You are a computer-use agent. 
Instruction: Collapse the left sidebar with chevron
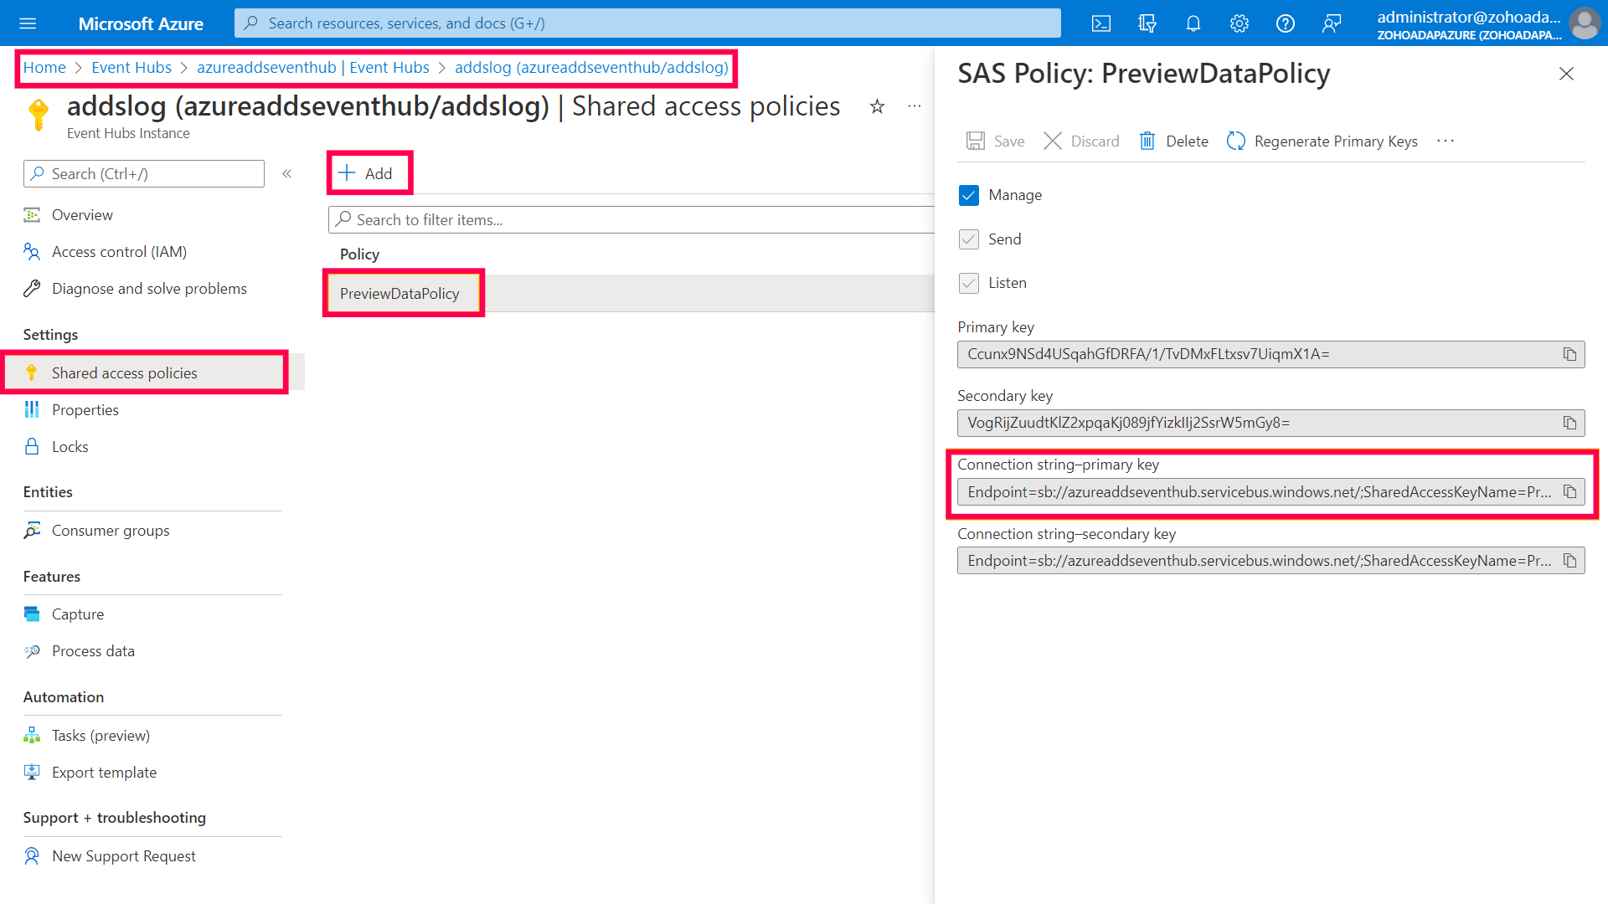pos(286,173)
